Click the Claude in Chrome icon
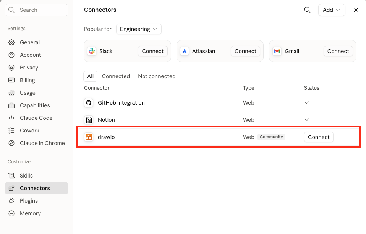 pyautogui.click(x=11, y=143)
